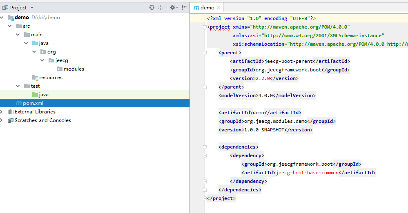Viewport: 408px width, 213px height.
Task: Click the collapse all icon in Project panel
Action: point(161,7)
